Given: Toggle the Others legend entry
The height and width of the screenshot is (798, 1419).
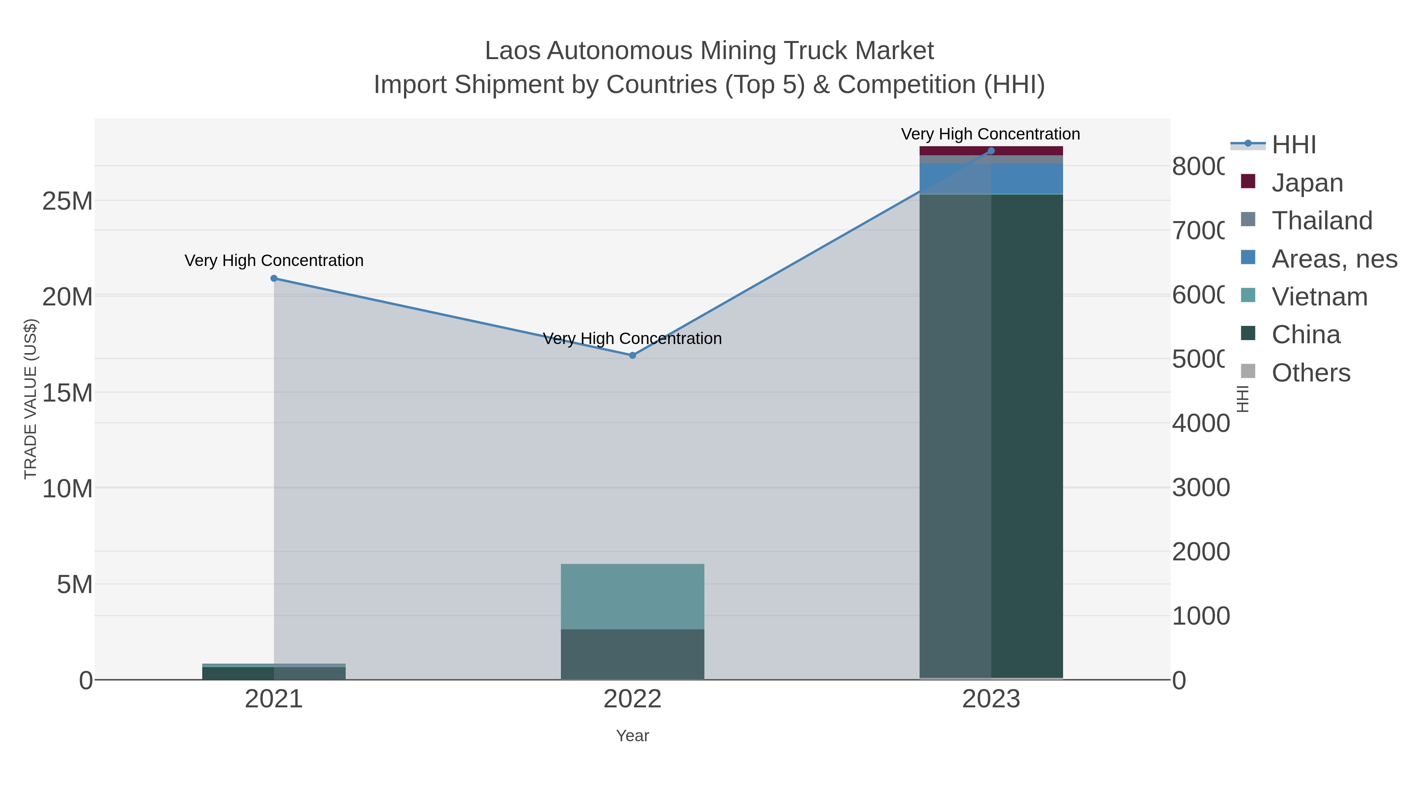Looking at the screenshot, I should (1295, 372).
